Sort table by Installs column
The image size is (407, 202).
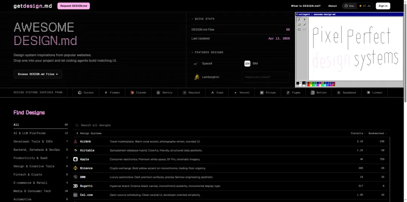358,133
